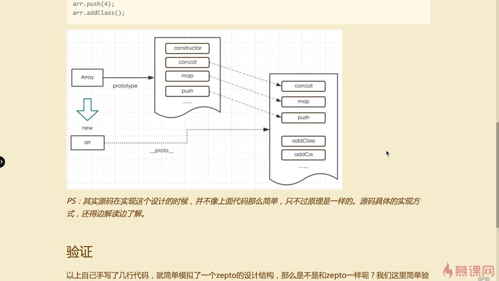Screen dimensions: 499x281
Task: Click the italic "PS：其实源码" note paragraph
Action: tap(243, 208)
